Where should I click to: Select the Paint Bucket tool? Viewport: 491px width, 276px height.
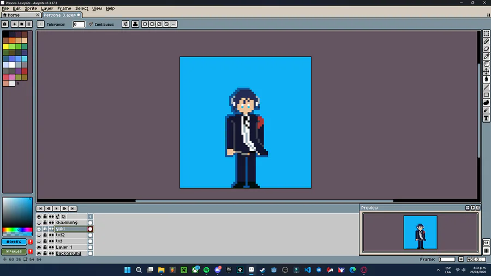pyautogui.click(x=486, y=79)
